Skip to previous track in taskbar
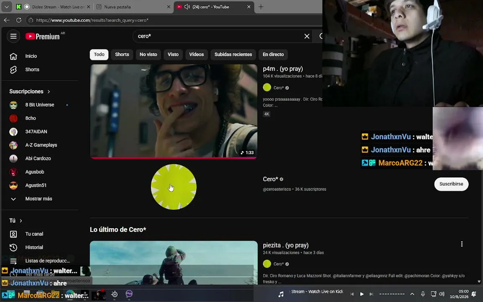 [x=352, y=294]
